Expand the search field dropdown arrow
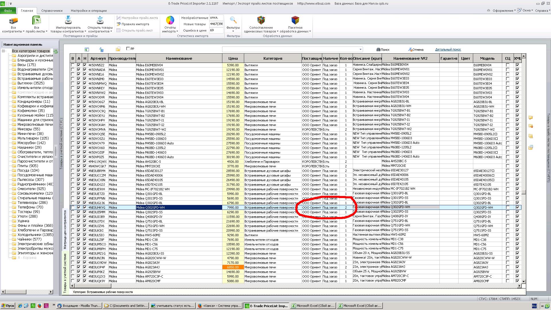Viewport: 551px width, 310px height. [x=361, y=49]
